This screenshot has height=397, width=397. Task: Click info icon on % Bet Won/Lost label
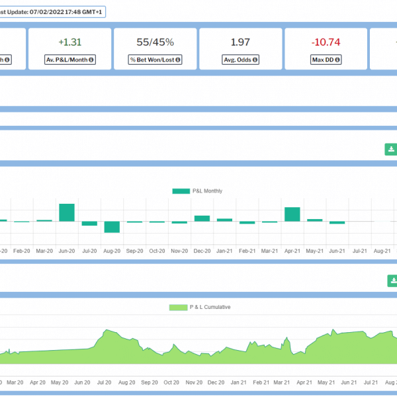pyautogui.click(x=178, y=60)
